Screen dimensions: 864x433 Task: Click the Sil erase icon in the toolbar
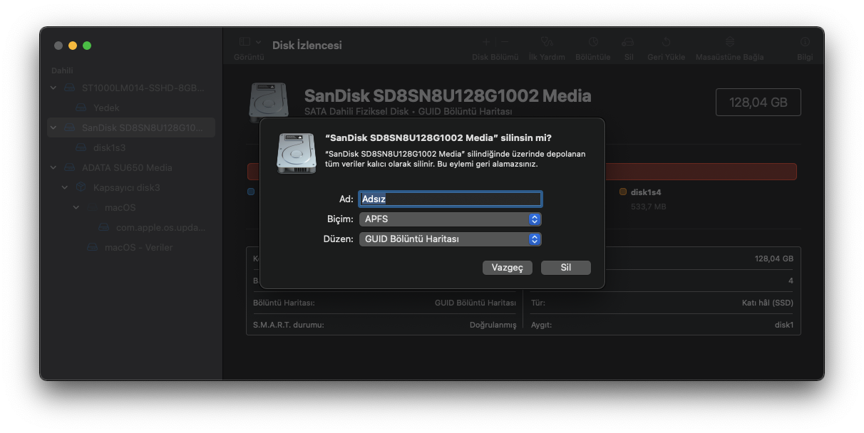pos(628,43)
